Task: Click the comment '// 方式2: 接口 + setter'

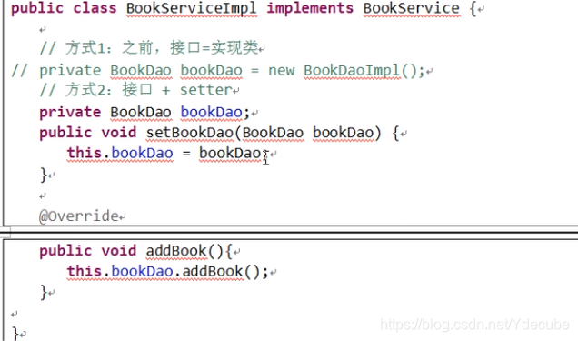Action: tap(135, 90)
